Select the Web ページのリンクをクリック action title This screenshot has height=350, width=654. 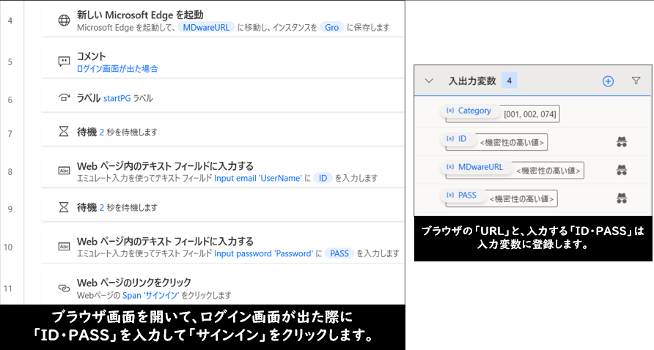(134, 283)
